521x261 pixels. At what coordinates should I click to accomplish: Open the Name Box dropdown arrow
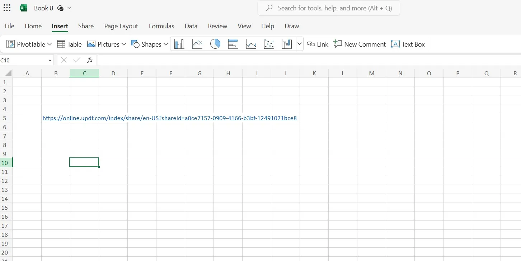click(50, 60)
